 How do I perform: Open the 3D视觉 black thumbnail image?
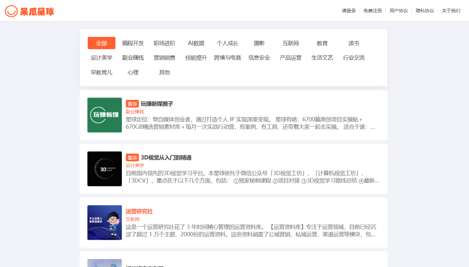point(105,169)
